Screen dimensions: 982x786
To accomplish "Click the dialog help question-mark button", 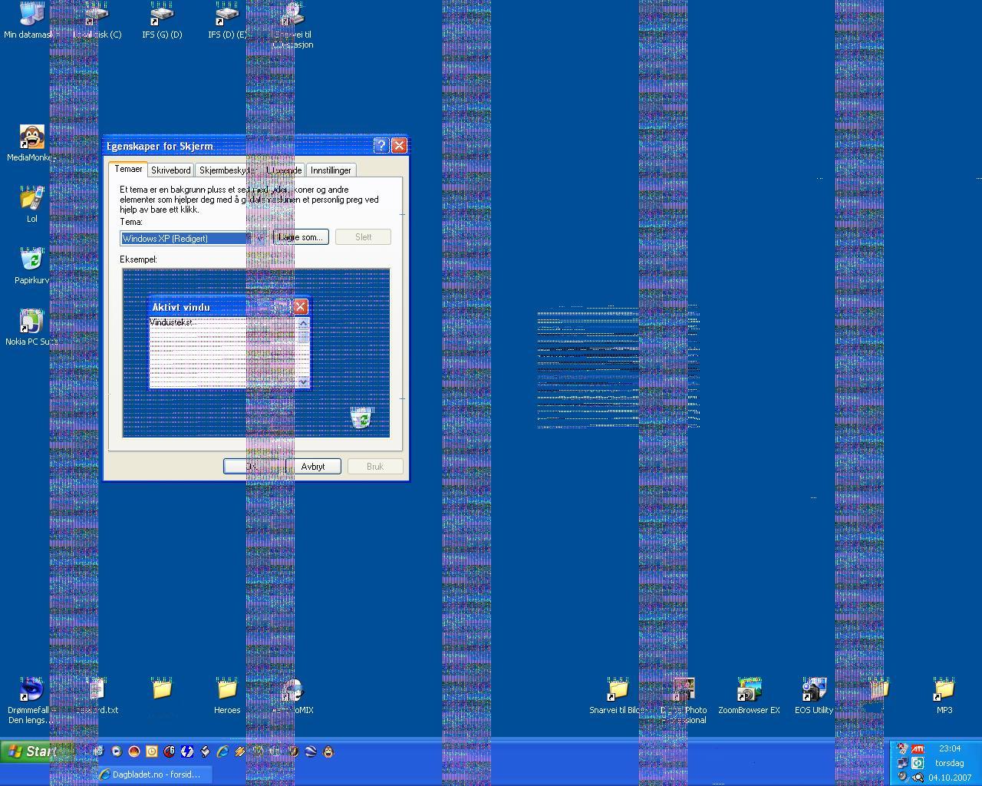I will click(x=381, y=146).
